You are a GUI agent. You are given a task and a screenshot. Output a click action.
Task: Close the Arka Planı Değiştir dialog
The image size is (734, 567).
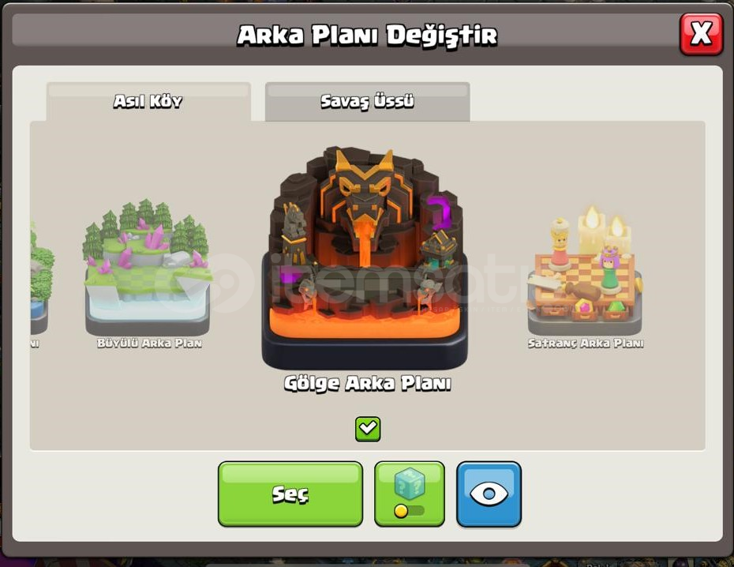701,34
